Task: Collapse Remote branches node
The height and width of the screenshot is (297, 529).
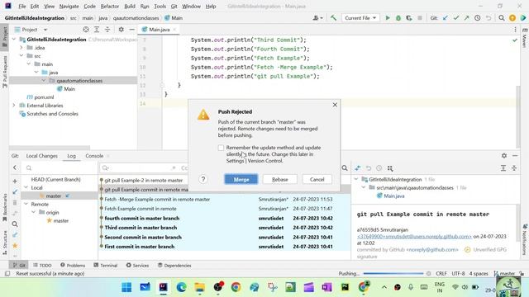Action: tap(26, 204)
